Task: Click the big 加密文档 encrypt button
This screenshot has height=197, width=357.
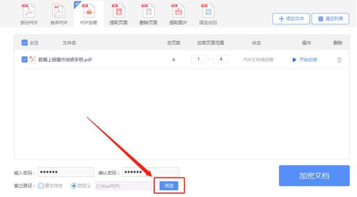Action: point(314,176)
